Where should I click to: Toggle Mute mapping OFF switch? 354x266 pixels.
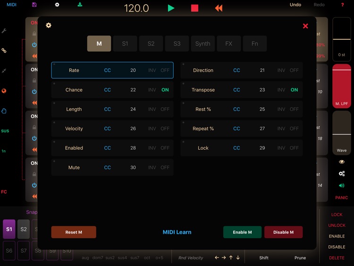(x=165, y=167)
